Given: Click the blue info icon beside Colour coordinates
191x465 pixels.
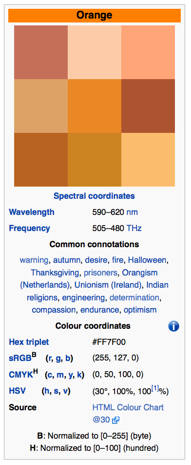Looking at the screenshot, I should (x=173, y=326).
